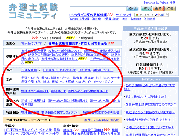
Task: Click the 弁理士試験コミュニティ site logo
Action: coord(33,11)
